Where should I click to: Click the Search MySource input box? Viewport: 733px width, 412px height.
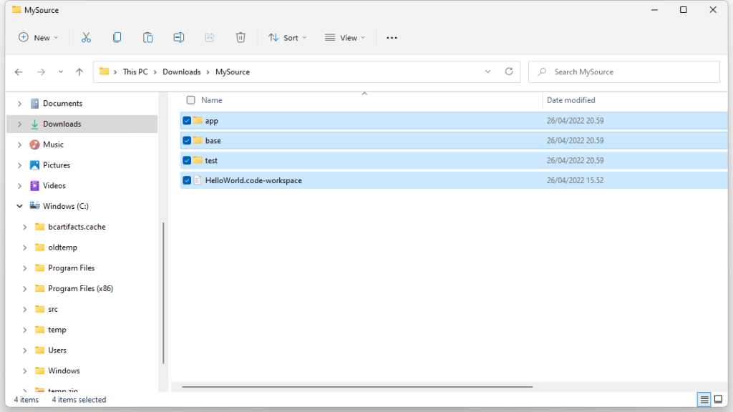point(630,72)
